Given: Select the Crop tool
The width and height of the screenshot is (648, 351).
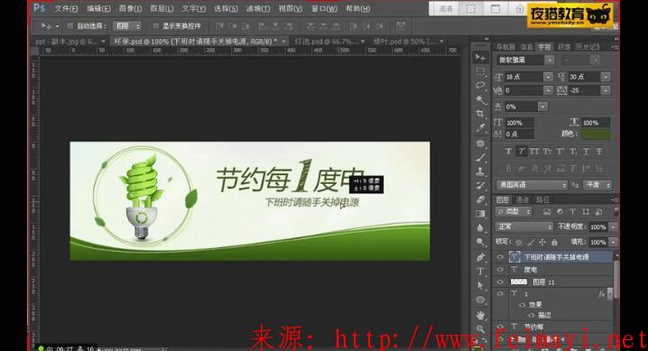Looking at the screenshot, I should pos(480,114).
